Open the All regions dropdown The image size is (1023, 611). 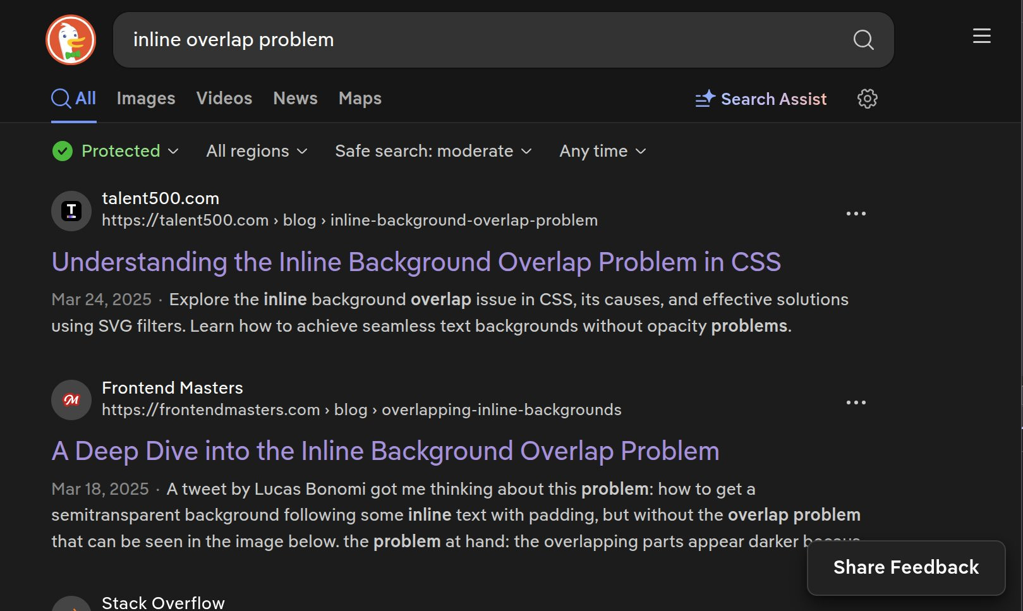[x=256, y=150]
